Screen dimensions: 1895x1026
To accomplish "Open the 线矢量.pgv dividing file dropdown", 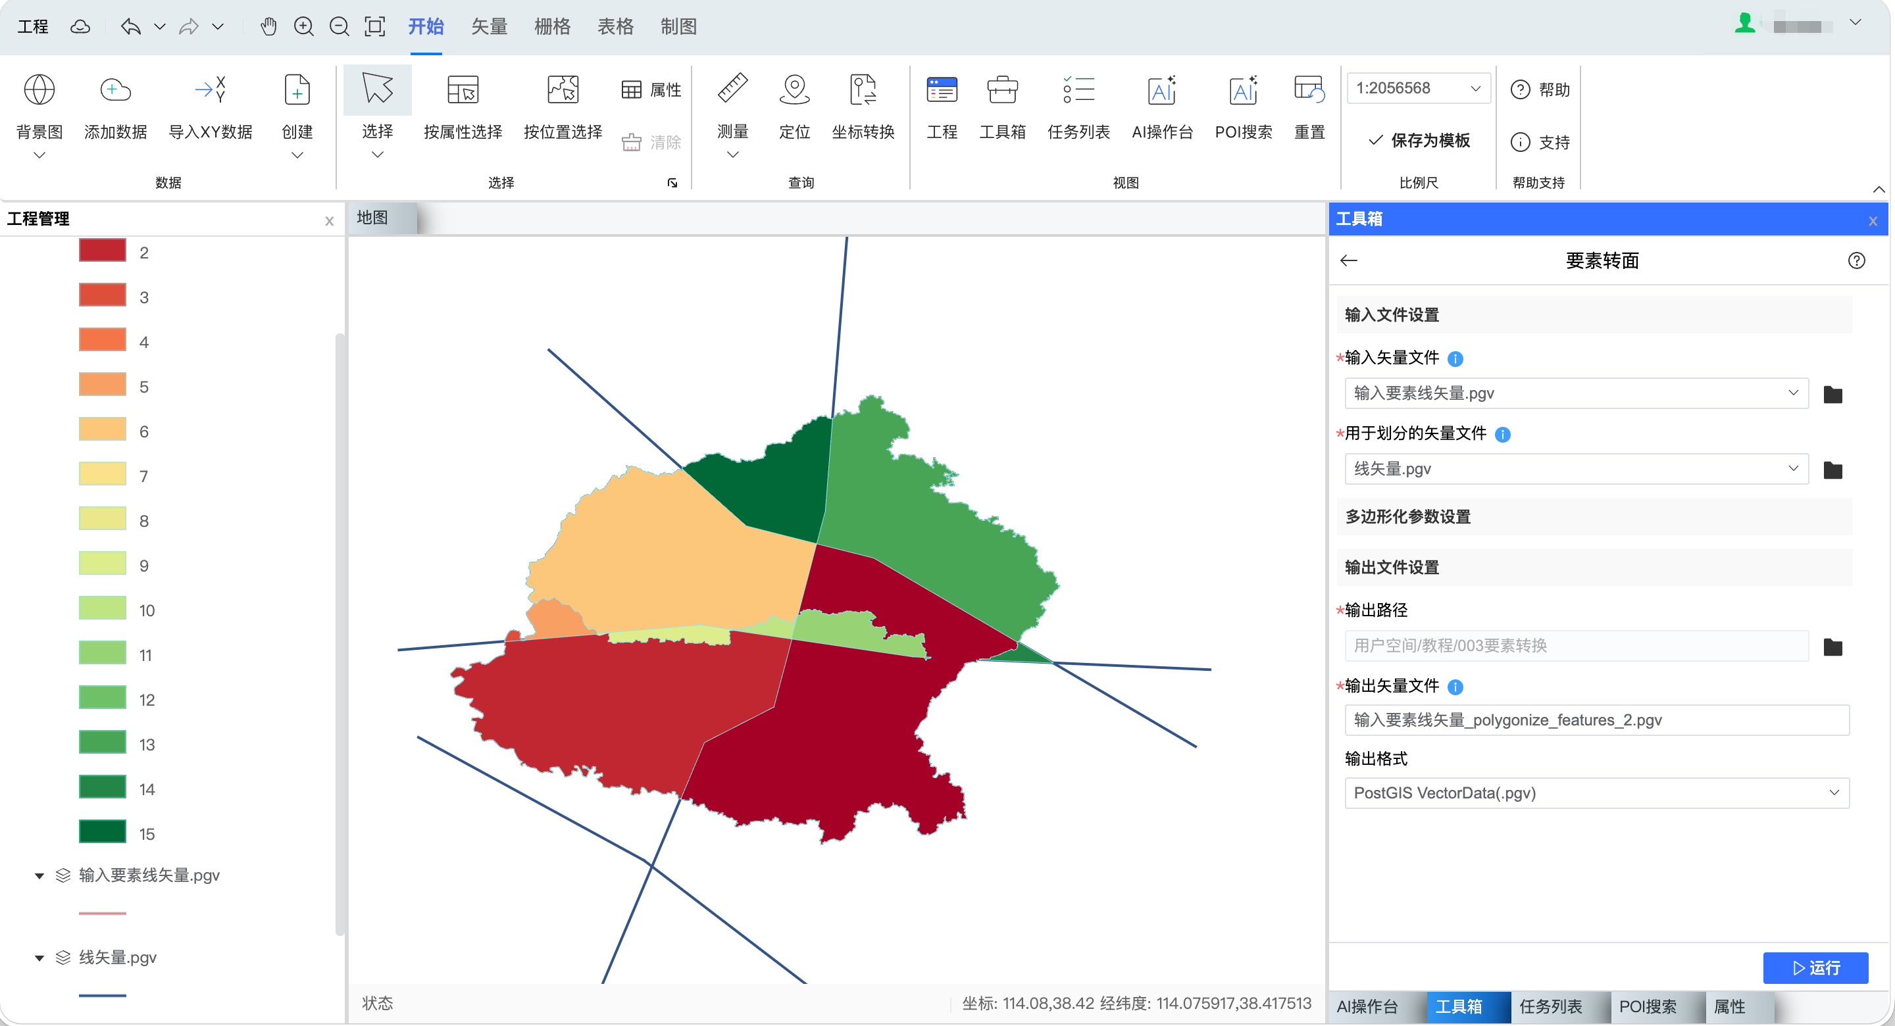I will coord(1576,468).
